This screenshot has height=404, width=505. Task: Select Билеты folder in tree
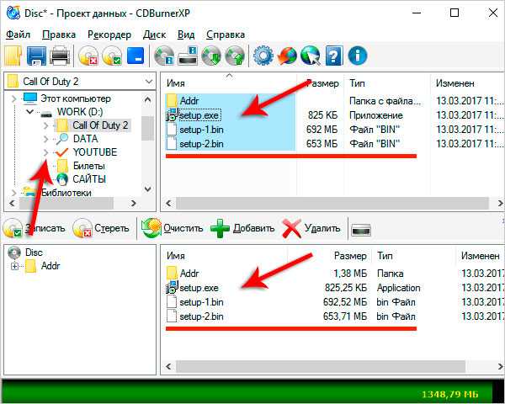89,166
